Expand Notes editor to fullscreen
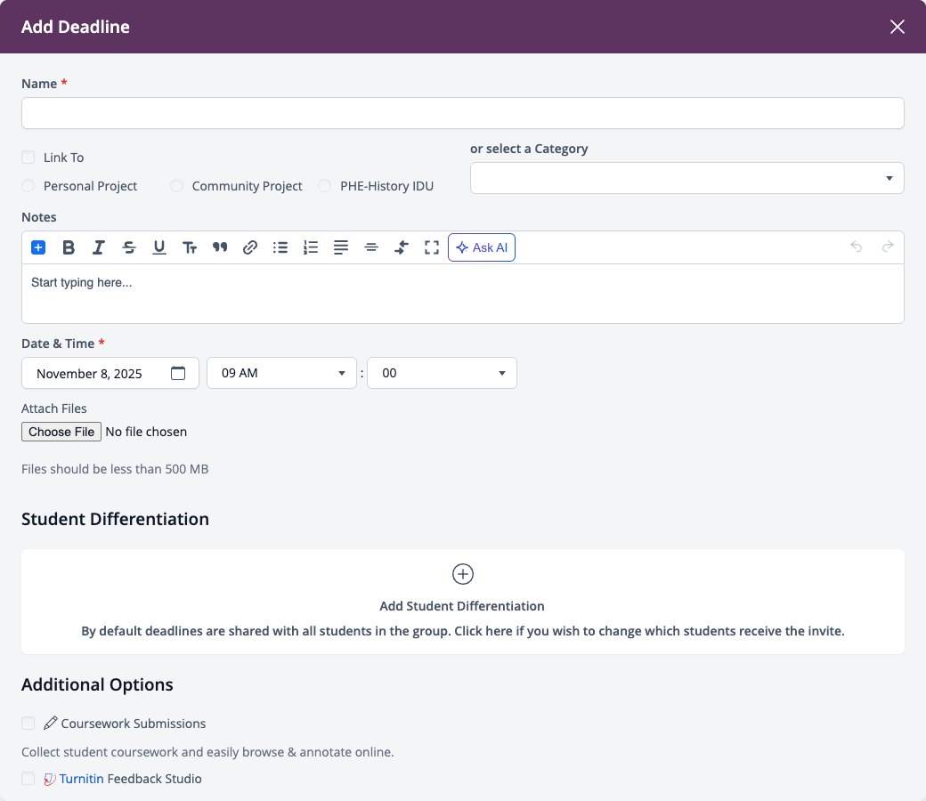Viewport: 926px width, 801px height. pos(432,247)
